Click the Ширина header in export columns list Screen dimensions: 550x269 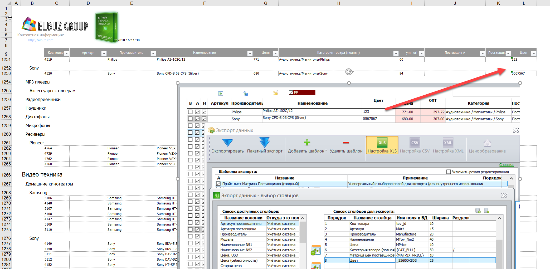pyautogui.click(x=440, y=218)
